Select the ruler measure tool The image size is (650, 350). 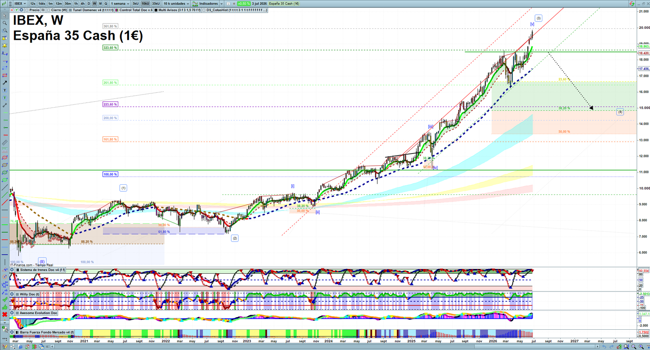(4, 143)
